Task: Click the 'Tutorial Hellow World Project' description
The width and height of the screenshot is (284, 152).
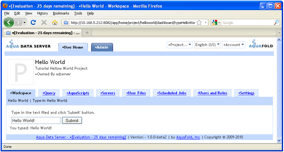Action: pos(61,68)
